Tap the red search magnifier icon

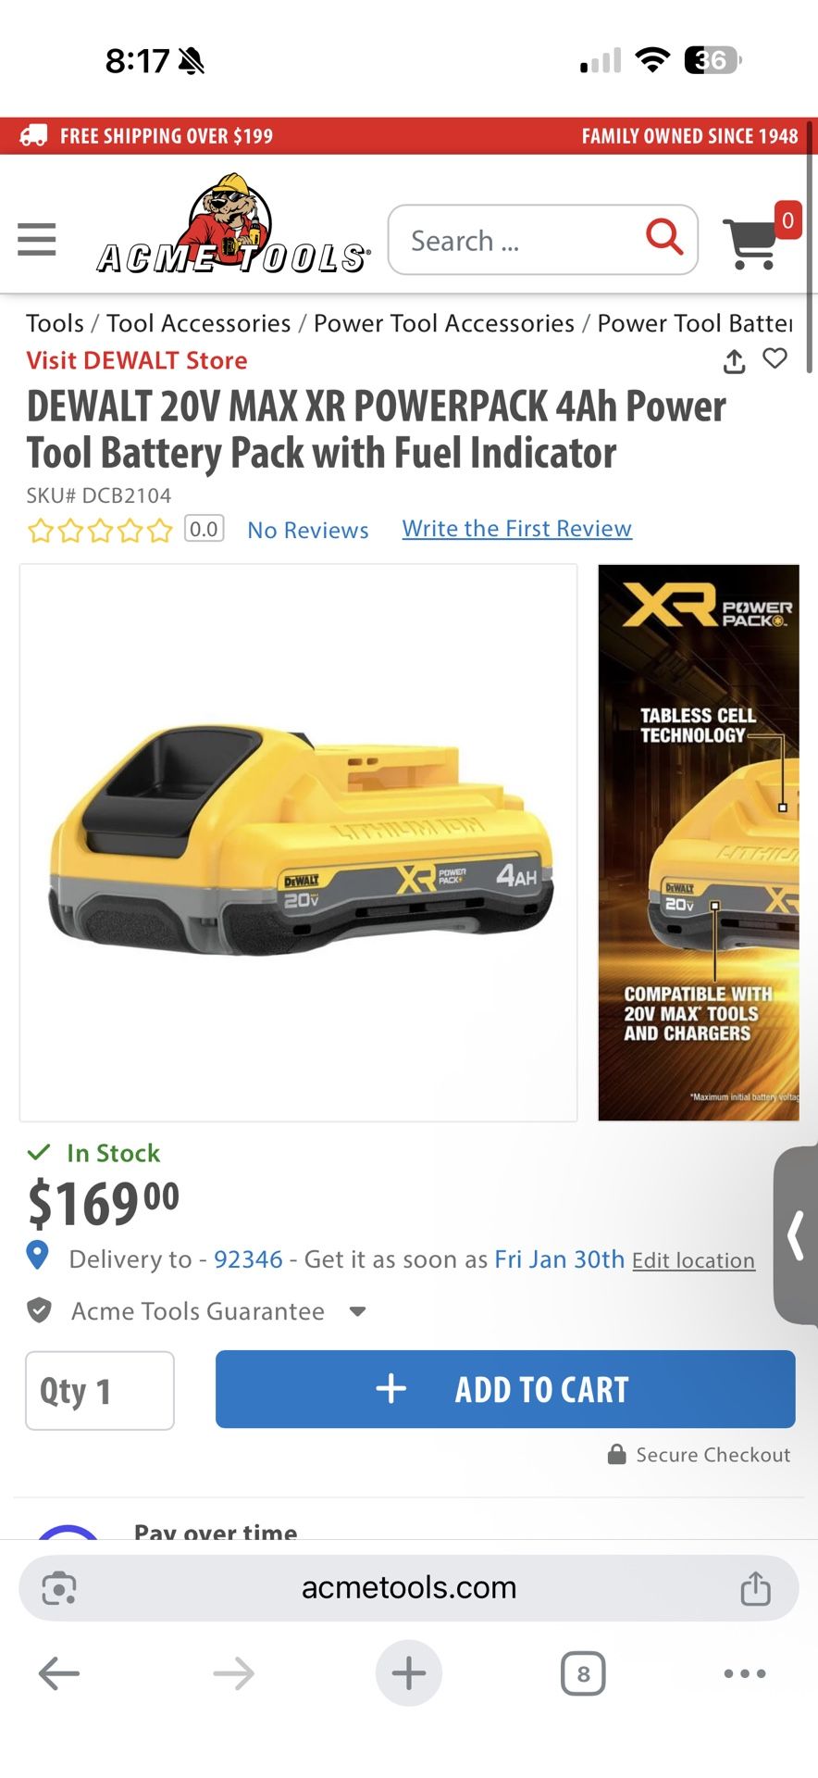click(x=663, y=238)
